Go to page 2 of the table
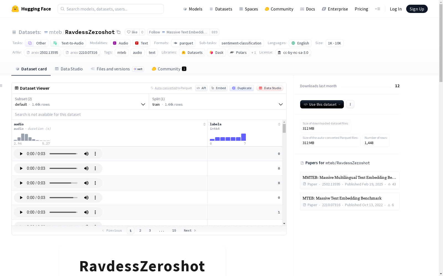This screenshot has width=443, height=276. (x=140, y=230)
